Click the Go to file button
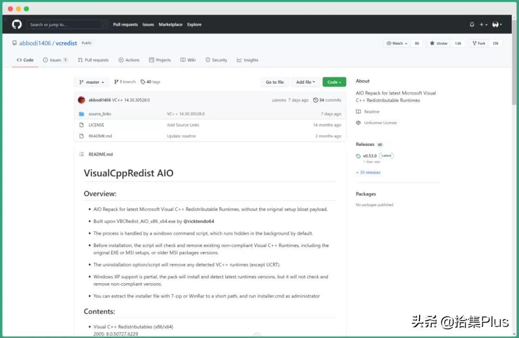This screenshot has height=338, width=519. coord(275,82)
